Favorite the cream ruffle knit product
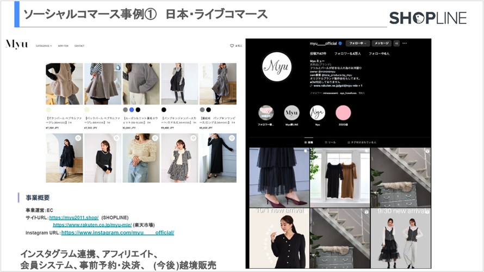484x272 pixels. [x=155, y=138]
